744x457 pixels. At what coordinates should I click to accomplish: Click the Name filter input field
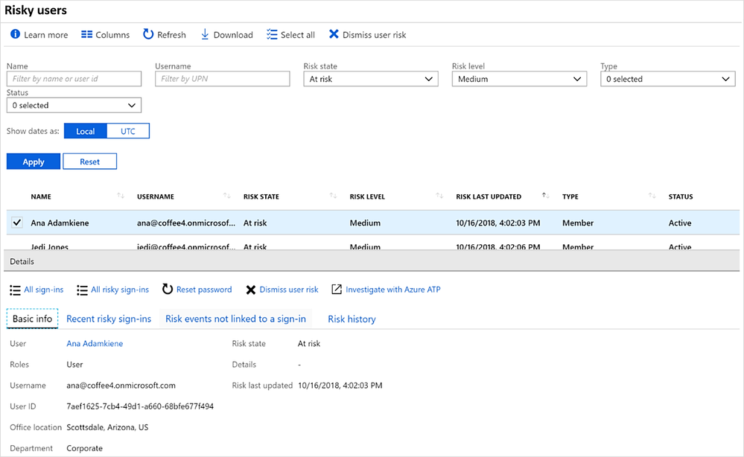[74, 79]
